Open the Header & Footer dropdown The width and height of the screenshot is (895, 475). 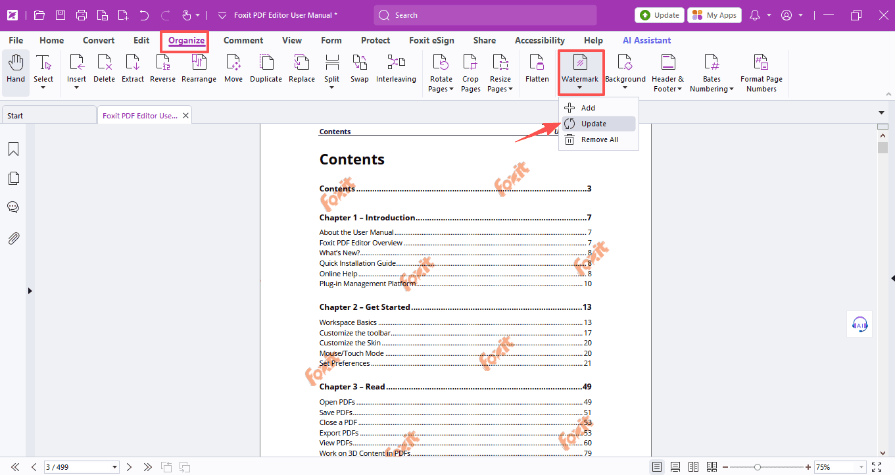coord(679,89)
